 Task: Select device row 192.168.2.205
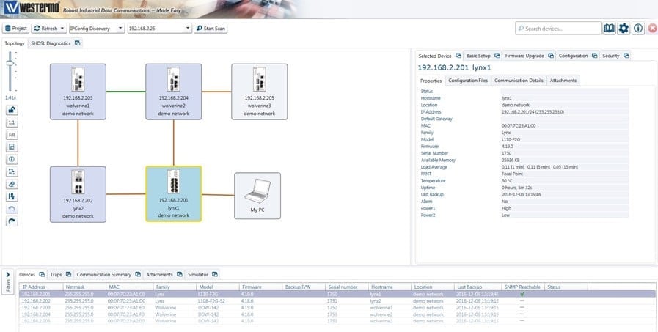point(337,321)
